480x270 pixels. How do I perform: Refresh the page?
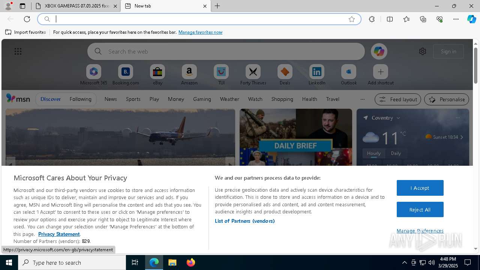pos(27,19)
